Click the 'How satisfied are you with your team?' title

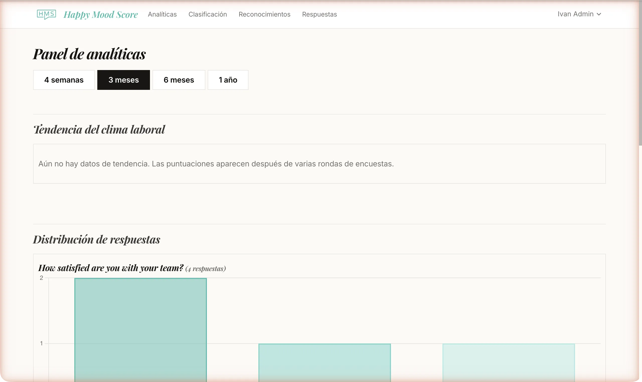coord(111,268)
